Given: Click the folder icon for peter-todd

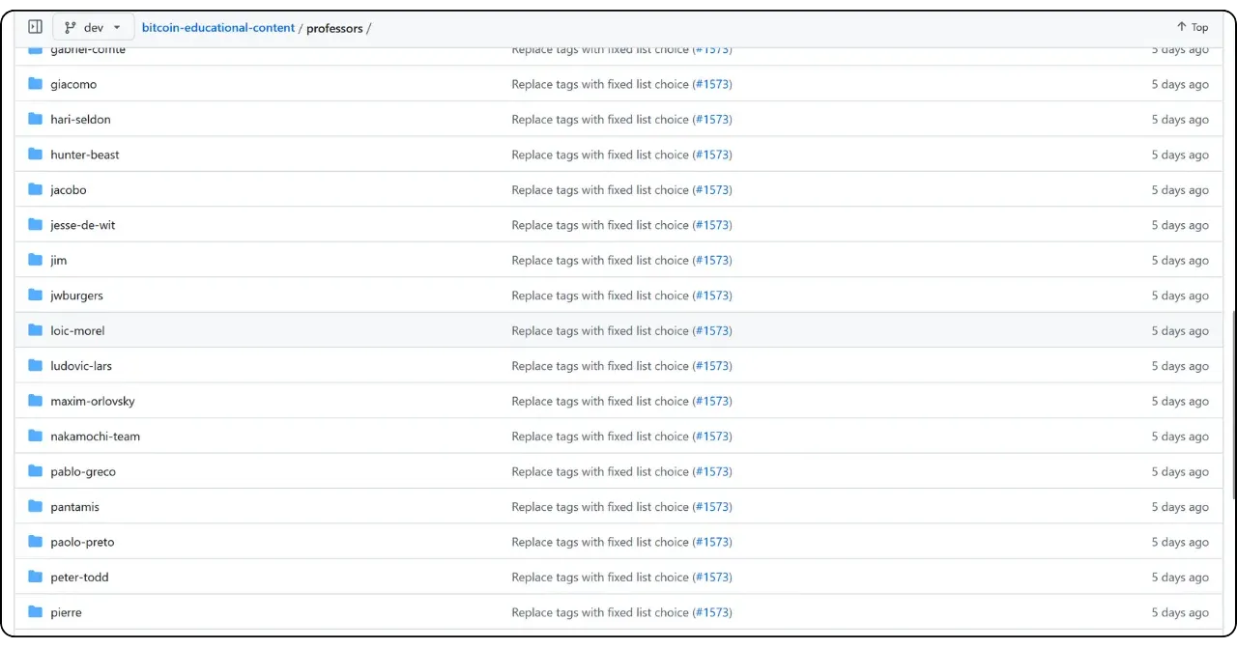Looking at the screenshot, I should [x=36, y=577].
